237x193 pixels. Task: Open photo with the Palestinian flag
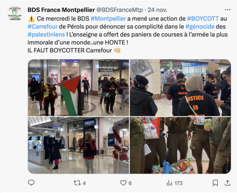tap(79, 88)
